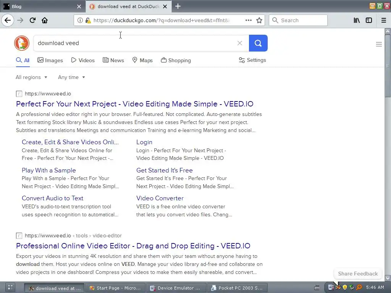The height and width of the screenshot is (293, 391).
Task: Switch to News results
Action: [113, 60]
